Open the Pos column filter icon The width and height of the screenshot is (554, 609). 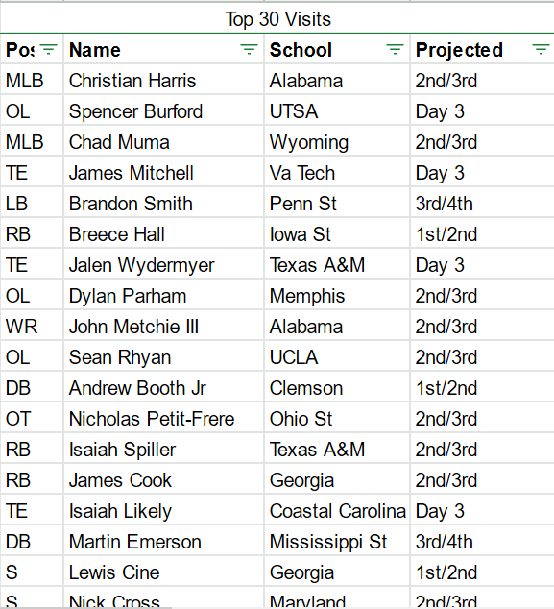point(49,50)
